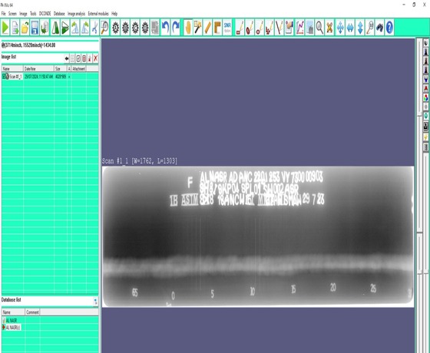Screen dimensions: 430x353
Task: Click the magnifier over document toolbar icon
Action: (x=104, y=28)
